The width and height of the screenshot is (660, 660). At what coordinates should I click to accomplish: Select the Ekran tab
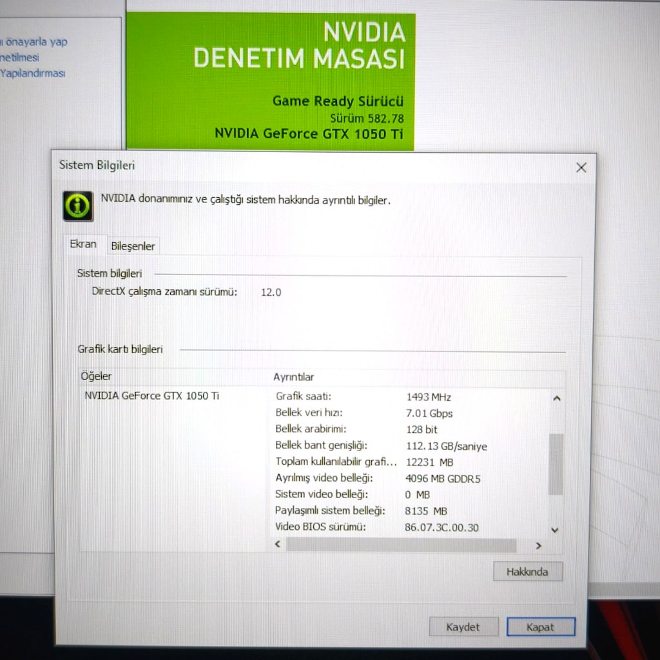(83, 244)
